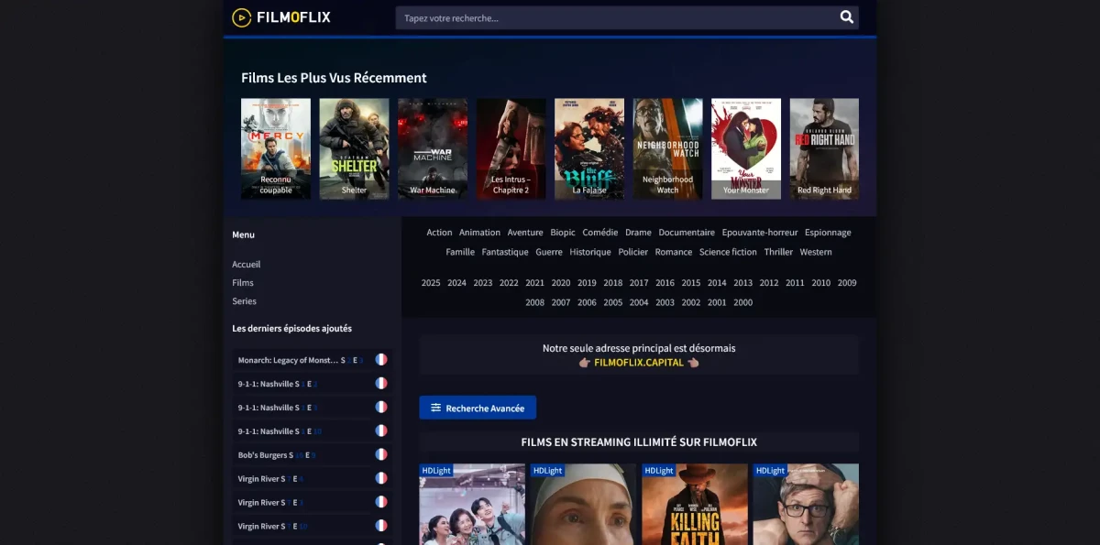This screenshot has height=545, width=1100.
Task: Filter films by year 2008
Action: pos(535,302)
